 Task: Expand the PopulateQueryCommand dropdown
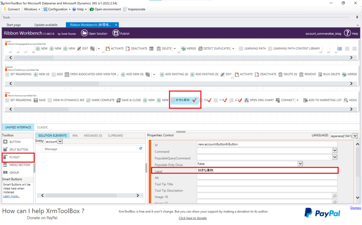334,157
